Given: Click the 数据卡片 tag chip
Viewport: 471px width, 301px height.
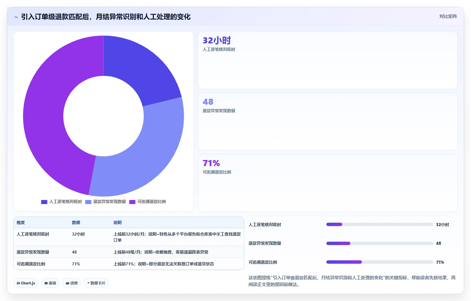Looking at the screenshot, I should pyautogui.click(x=96, y=283).
